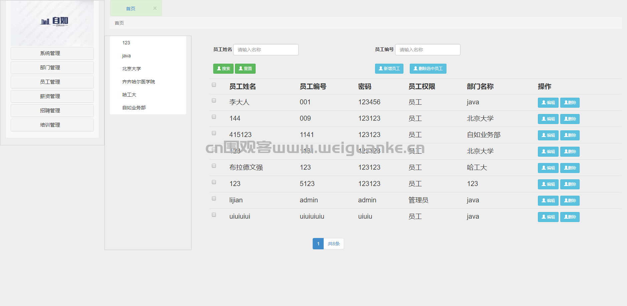Click the 员工姓名 column header
Image resolution: width=627 pixels, height=306 pixels.
tap(243, 87)
